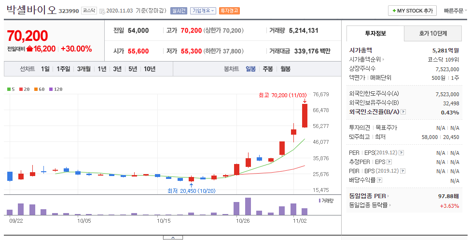Viewport: 471px width, 240px height.
Task: Click help icon next to 배당수익률
Action: (x=380, y=180)
